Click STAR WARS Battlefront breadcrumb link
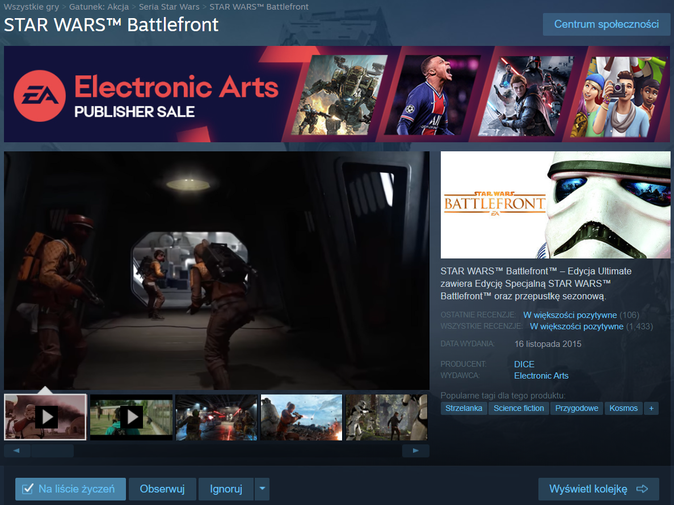Viewport: 674px width, 505px height. [x=259, y=7]
